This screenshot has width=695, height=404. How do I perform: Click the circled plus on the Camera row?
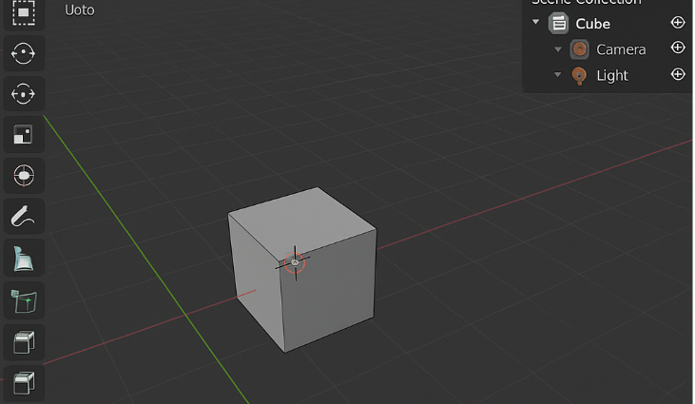pyautogui.click(x=678, y=48)
